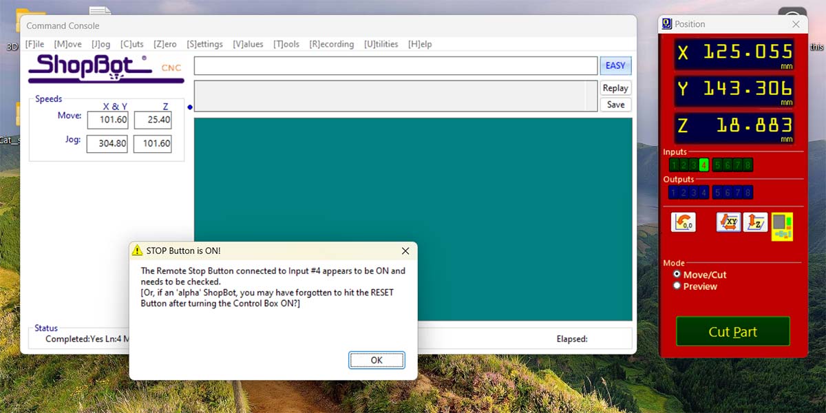Click the Zero axes 0,0 icon
826x413 pixels.
684,222
